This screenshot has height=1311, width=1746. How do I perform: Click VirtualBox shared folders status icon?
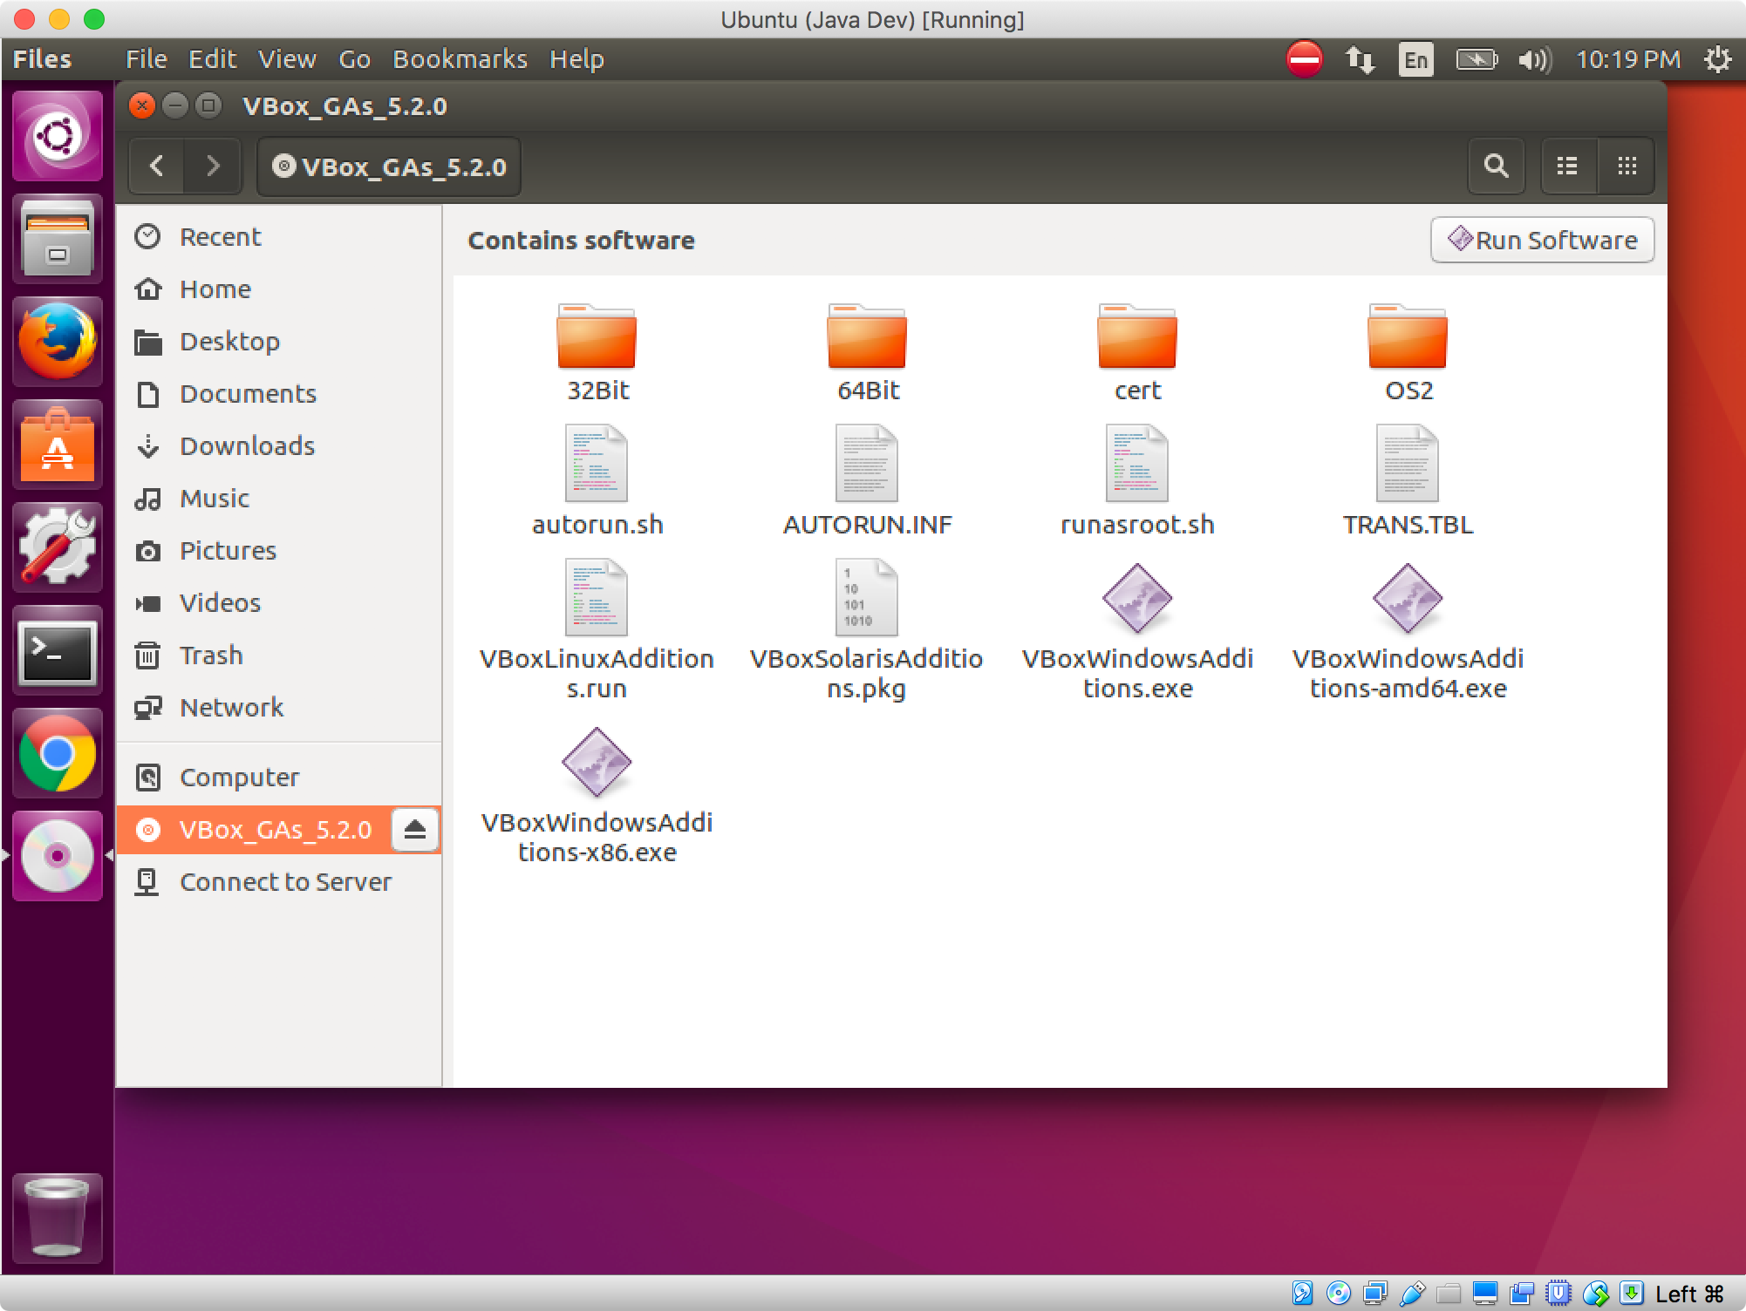[x=1449, y=1293]
